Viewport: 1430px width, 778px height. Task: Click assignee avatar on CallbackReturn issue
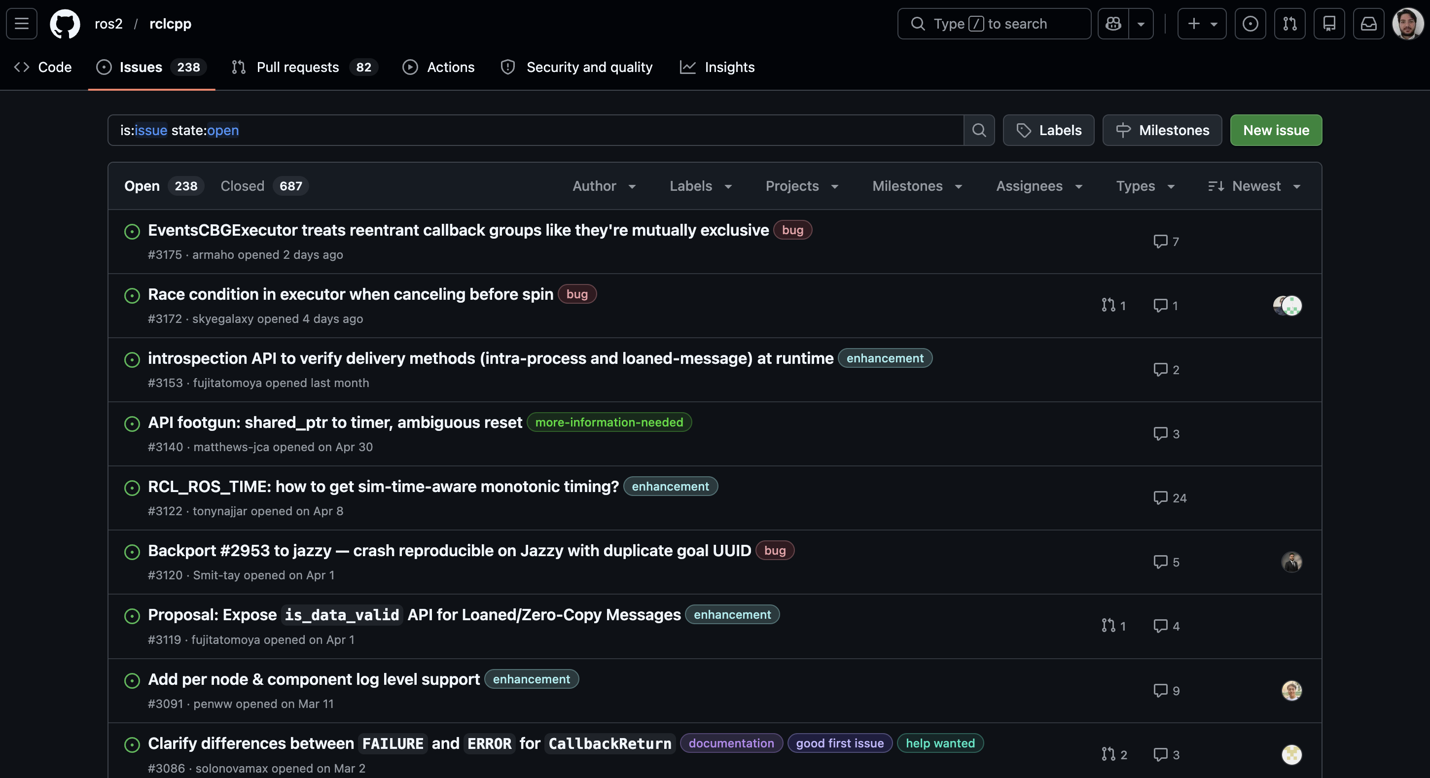[1292, 755]
